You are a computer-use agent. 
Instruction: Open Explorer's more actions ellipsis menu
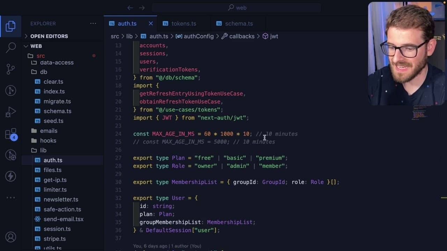(x=93, y=23)
